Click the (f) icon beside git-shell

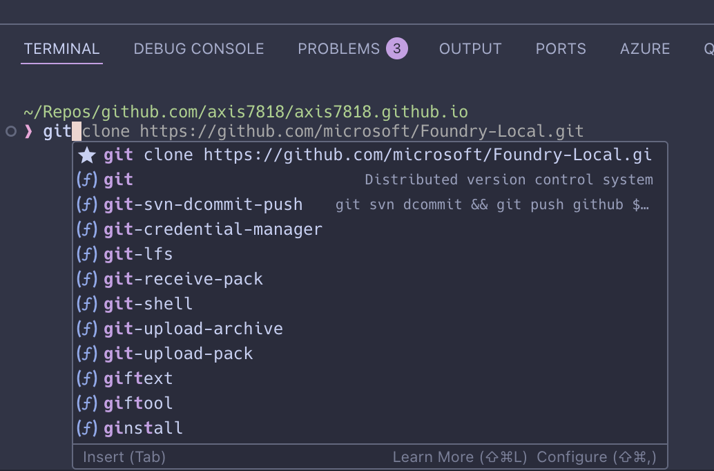point(87,303)
